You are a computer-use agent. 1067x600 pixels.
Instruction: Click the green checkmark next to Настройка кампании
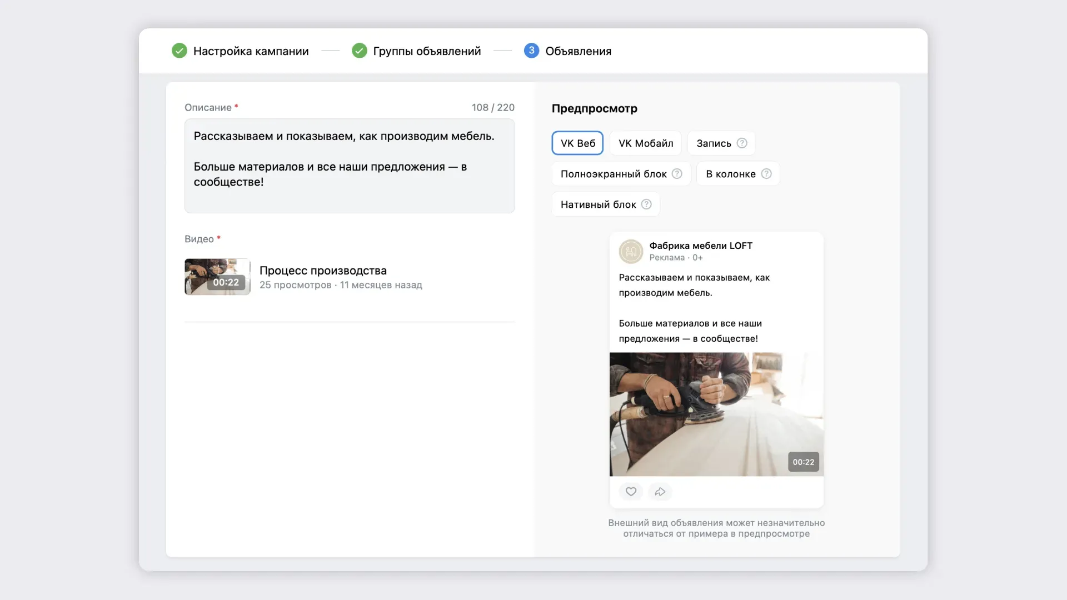(x=179, y=51)
